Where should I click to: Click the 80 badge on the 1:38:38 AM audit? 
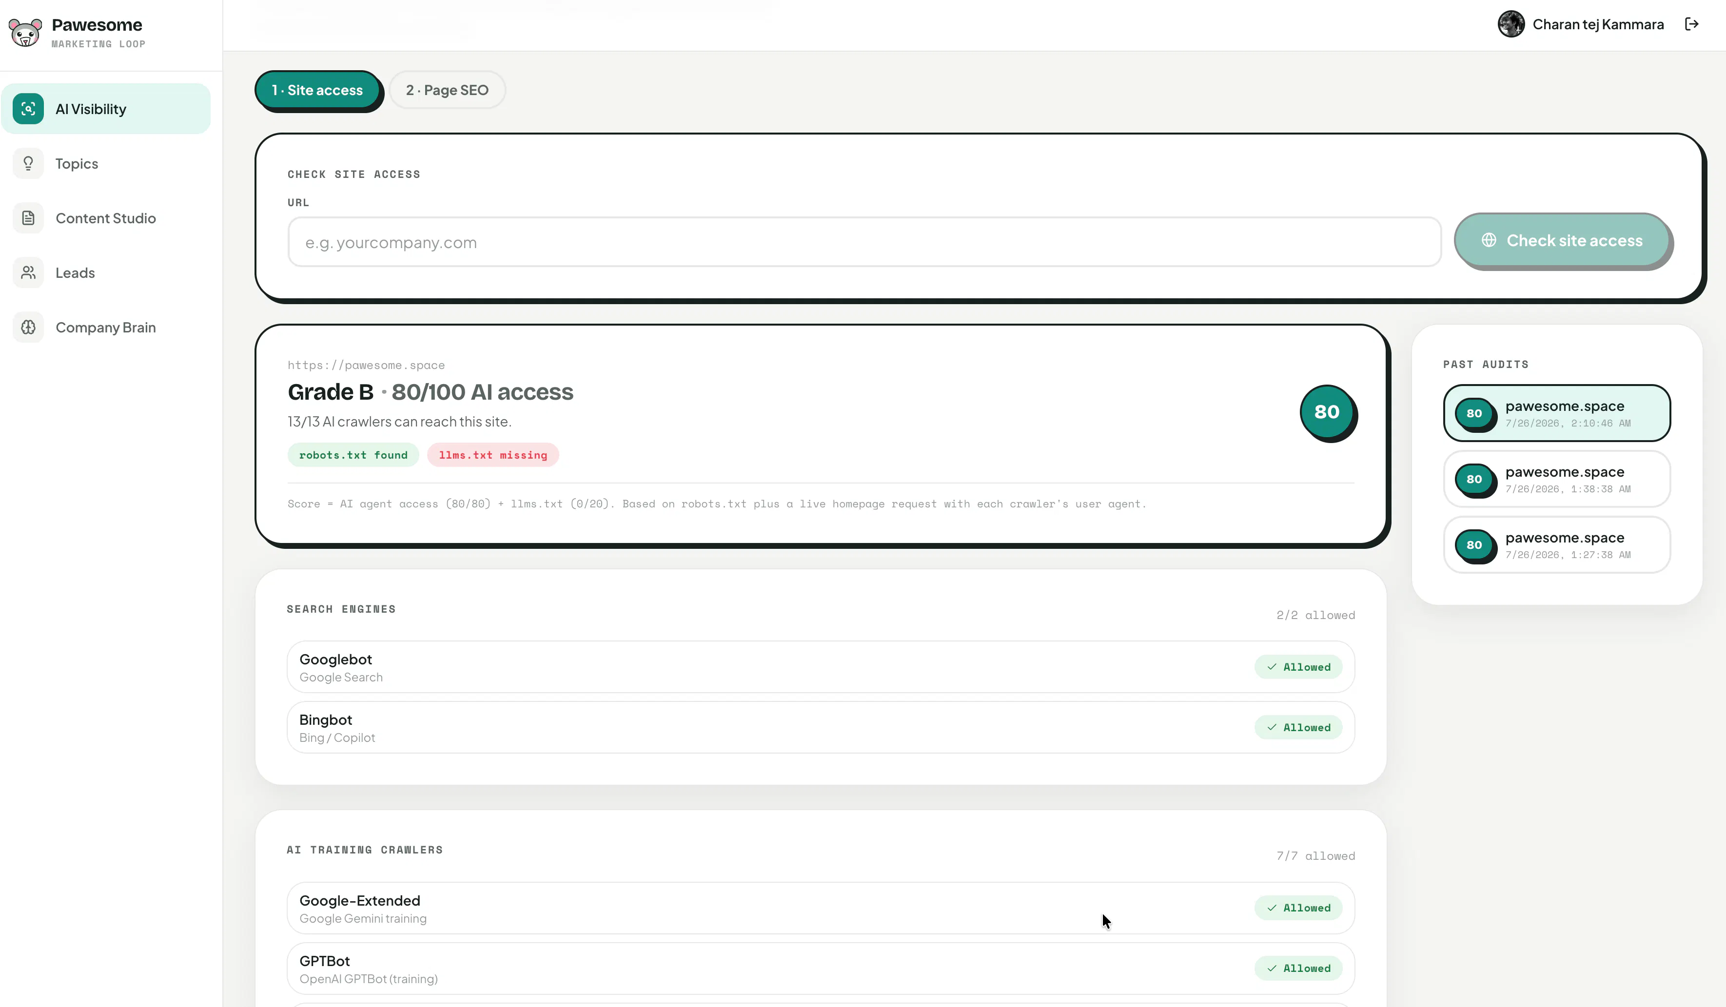[x=1474, y=479]
